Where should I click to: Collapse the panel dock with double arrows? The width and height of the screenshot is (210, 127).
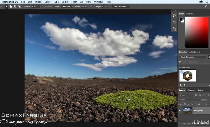click(x=176, y=10)
